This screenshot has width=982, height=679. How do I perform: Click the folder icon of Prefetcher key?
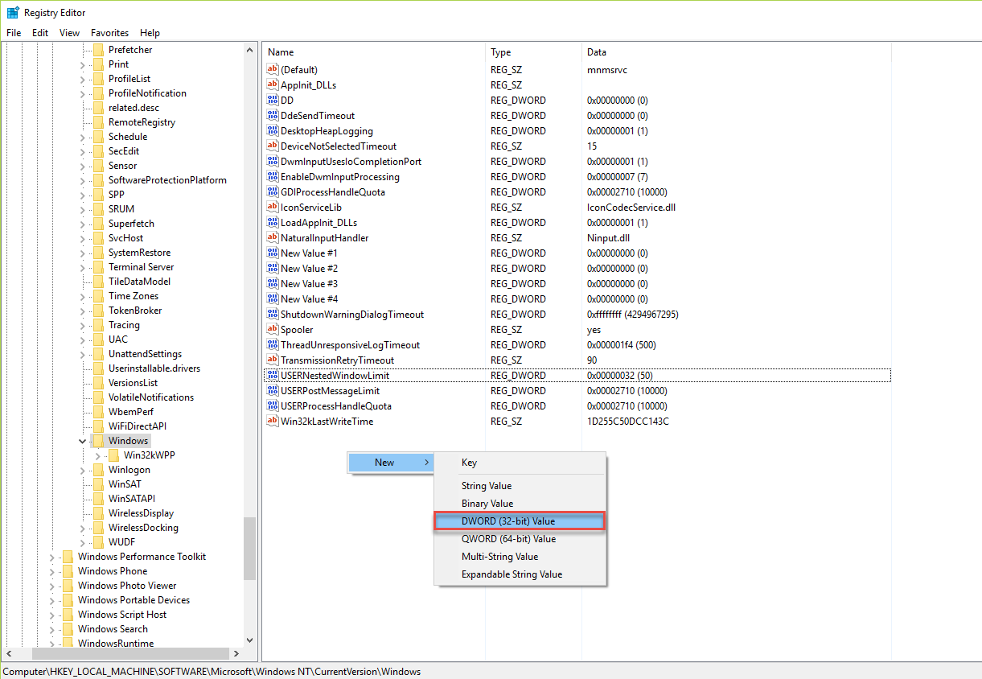(98, 50)
